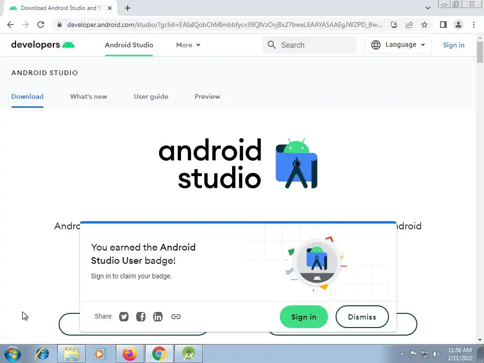Screen dimensions: 484x363
Task: Open Firefox from the taskbar
Action: coord(130,354)
